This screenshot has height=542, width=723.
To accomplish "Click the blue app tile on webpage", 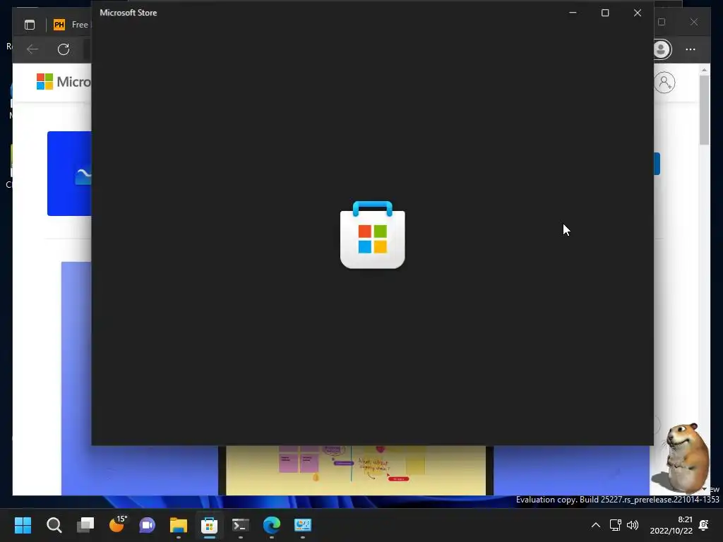I will coord(69,174).
